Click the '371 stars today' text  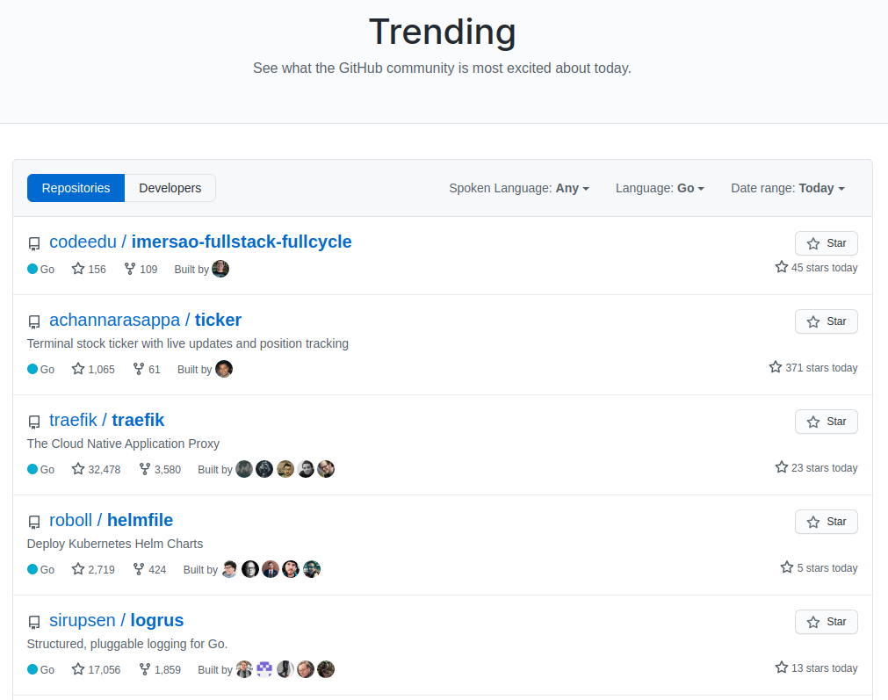[x=821, y=368]
